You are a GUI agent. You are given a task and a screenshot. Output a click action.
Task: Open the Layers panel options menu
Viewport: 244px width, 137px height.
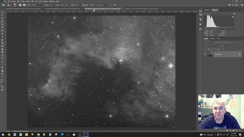click(242, 38)
